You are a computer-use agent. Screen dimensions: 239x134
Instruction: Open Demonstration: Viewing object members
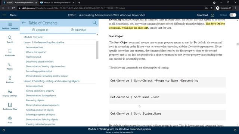(x=46, y=66)
